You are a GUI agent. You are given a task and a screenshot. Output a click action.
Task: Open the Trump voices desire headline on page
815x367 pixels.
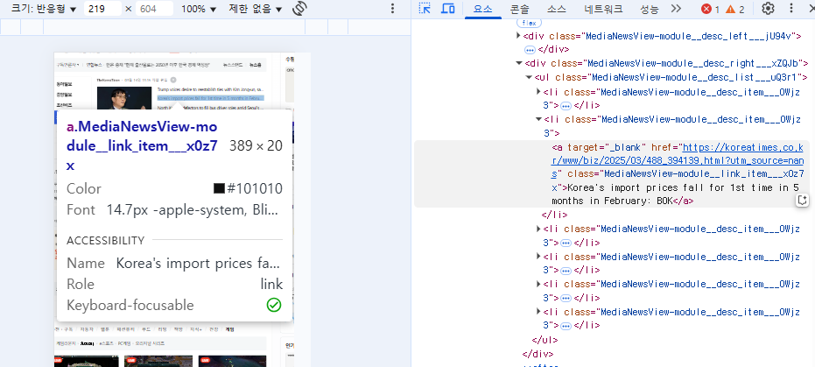point(210,89)
